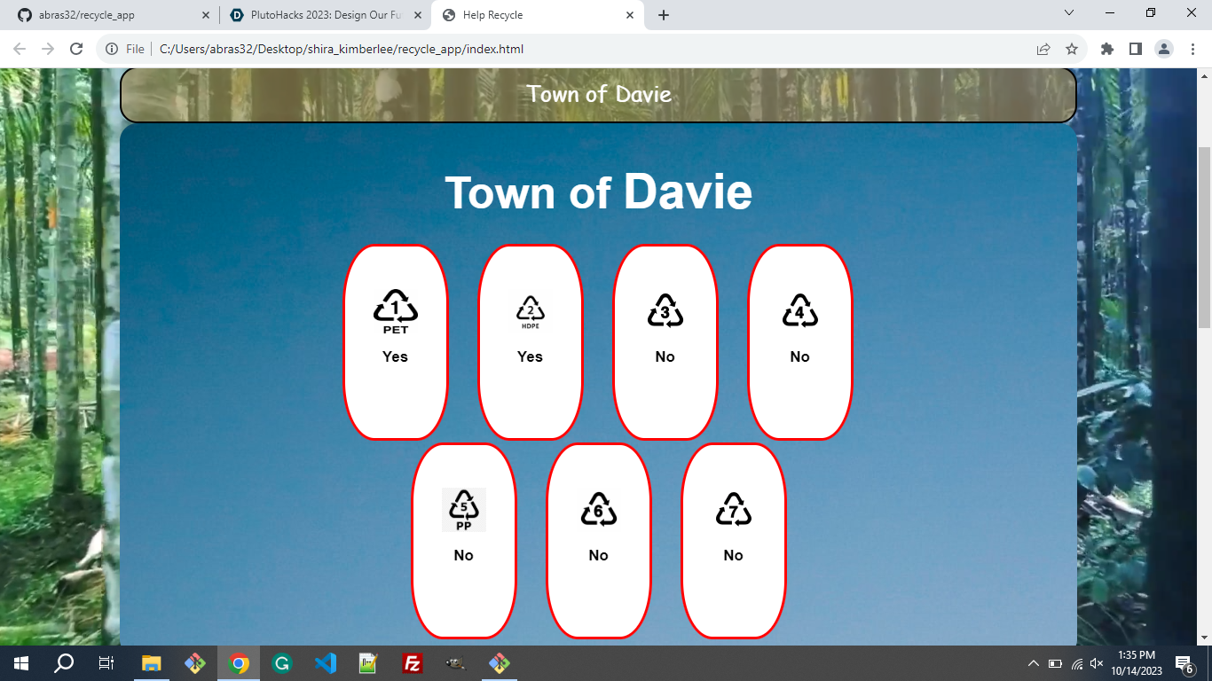Image resolution: width=1212 pixels, height=681 pixels.
Task: Go back to the previous page
Action: click(20, 49)
